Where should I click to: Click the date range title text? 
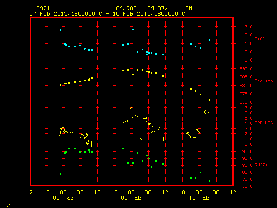tap(107, 13)
